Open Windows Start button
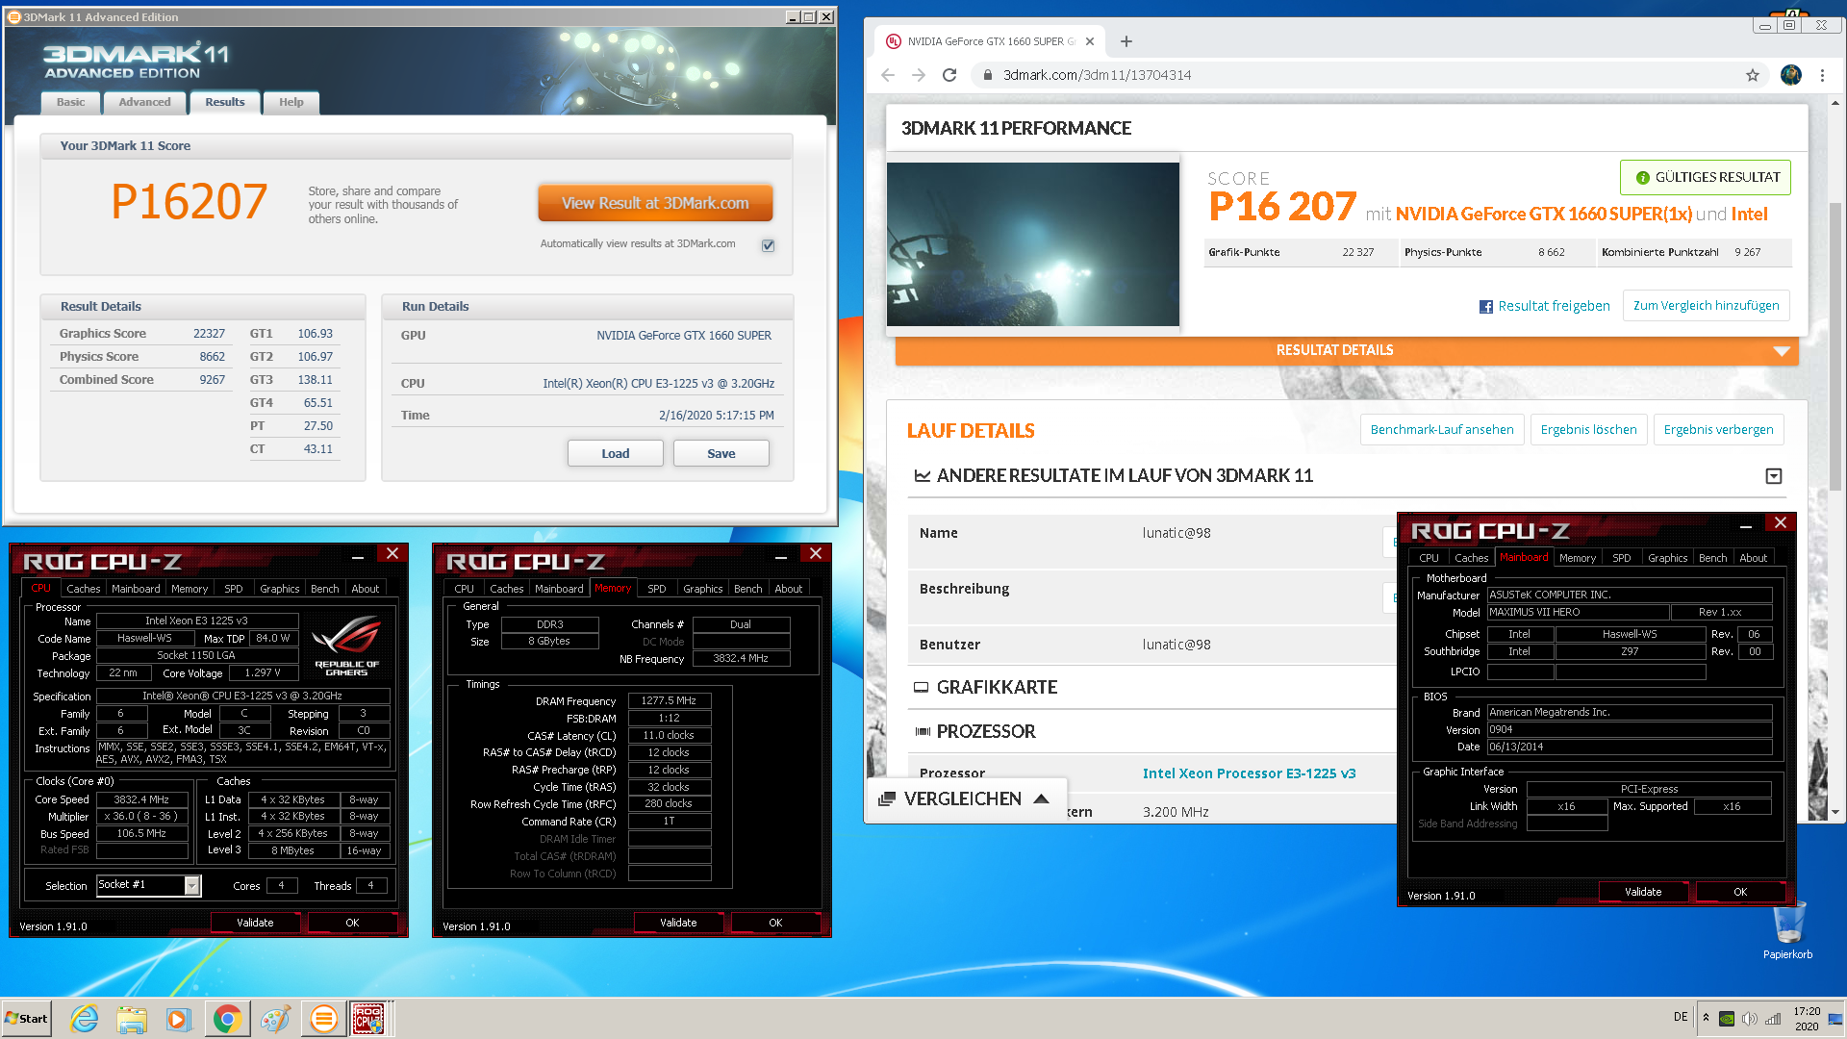The height and width of the screenshot is (1039, 1847). point(27,1019)
